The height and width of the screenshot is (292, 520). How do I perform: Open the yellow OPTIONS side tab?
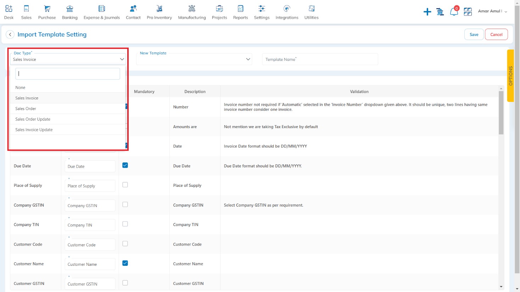(510, 76)
